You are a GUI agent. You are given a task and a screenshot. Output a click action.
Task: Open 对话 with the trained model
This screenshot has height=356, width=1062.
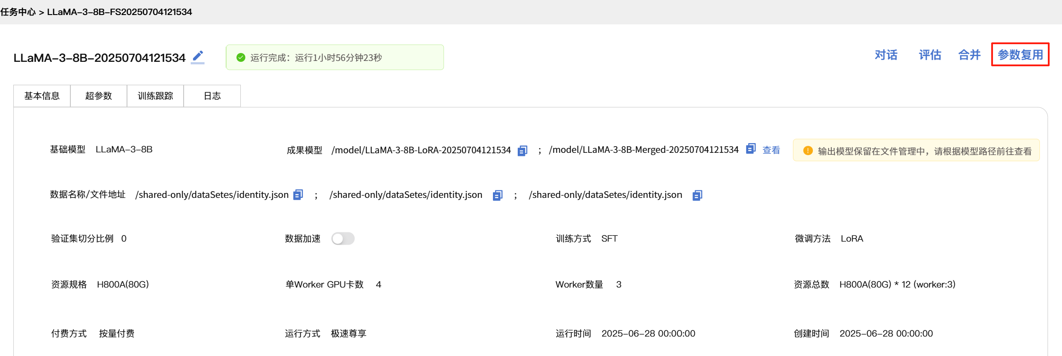pyautogui.click(x=886, y=55)
